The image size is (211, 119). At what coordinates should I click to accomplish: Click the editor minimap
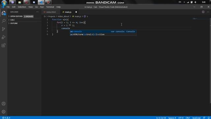(x=200, y=19)
